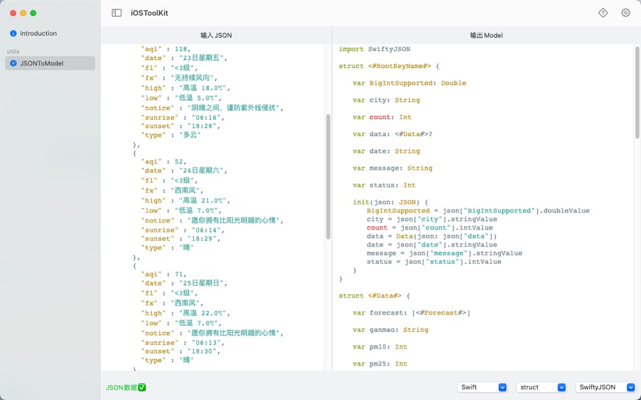The image size is (641, 400).
Task: Open the help question-mark icon
Action: 603,12
